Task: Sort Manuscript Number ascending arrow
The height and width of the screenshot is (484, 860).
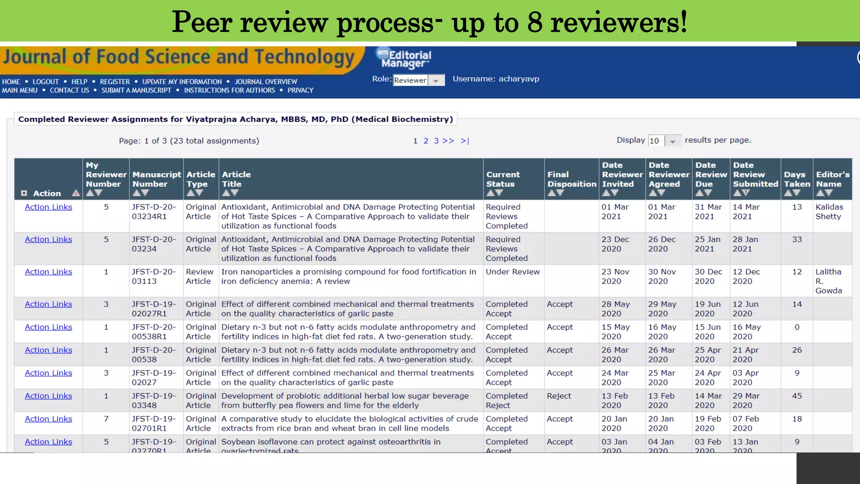Action: point(136,193)
